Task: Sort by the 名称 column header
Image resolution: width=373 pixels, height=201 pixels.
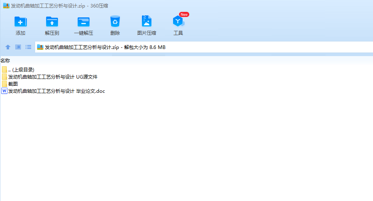Action: (5, 61)
